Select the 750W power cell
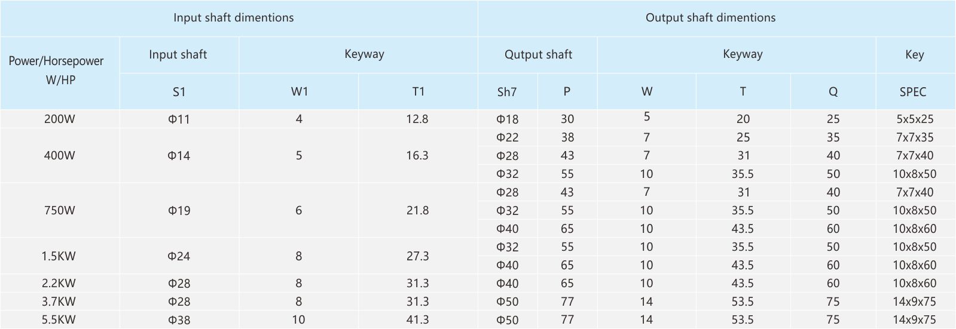This screenshot has width=956, height=329. pos(60,210)
